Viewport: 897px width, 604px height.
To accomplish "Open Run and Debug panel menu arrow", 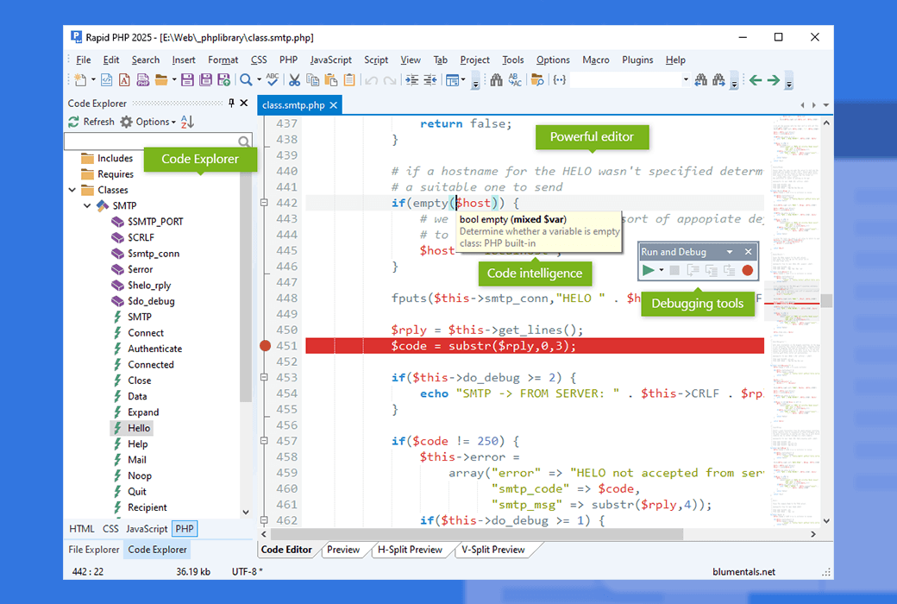I will pos(730,252).
